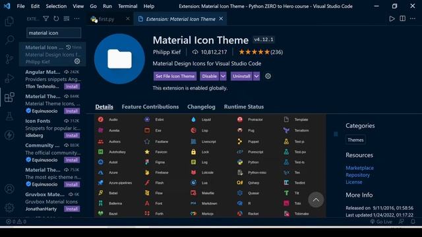
Task: Open the Disable dropdown arrow
Action: pyautogui.click(x=223, y=76)
